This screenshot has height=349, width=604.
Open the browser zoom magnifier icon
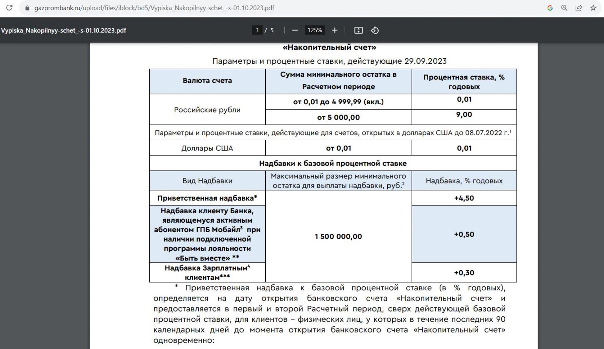click(x=564, y=8)
